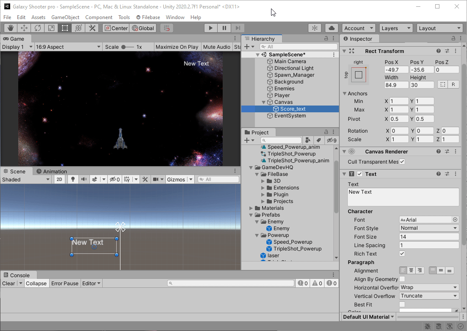
Task: Collapse the Canvas object in Hierarchy
Action: (263, 102)
